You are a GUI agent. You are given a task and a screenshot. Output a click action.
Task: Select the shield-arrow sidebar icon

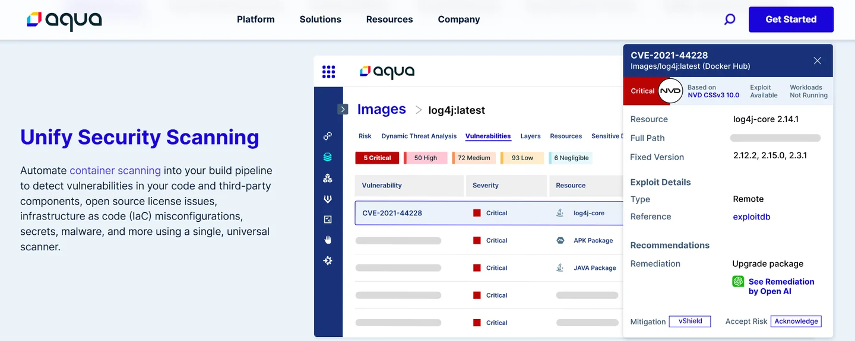click(x=328, y=199)
